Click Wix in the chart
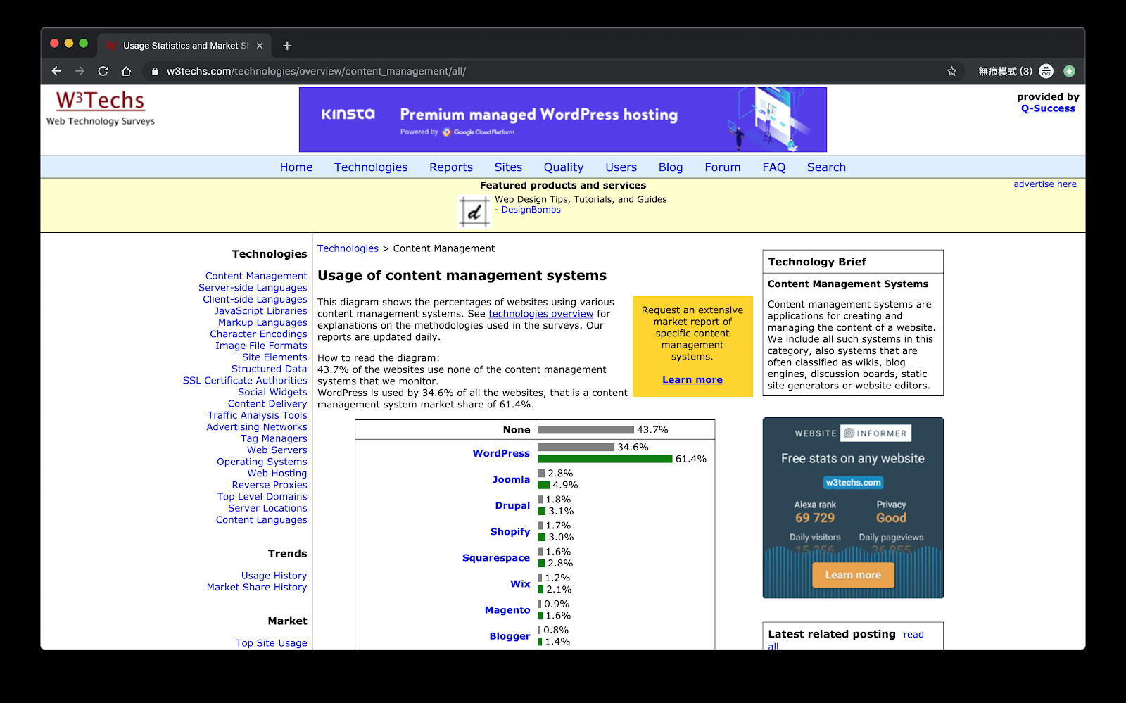The image size is (1126, 703). pyautogui.click(x=520, y=583)
